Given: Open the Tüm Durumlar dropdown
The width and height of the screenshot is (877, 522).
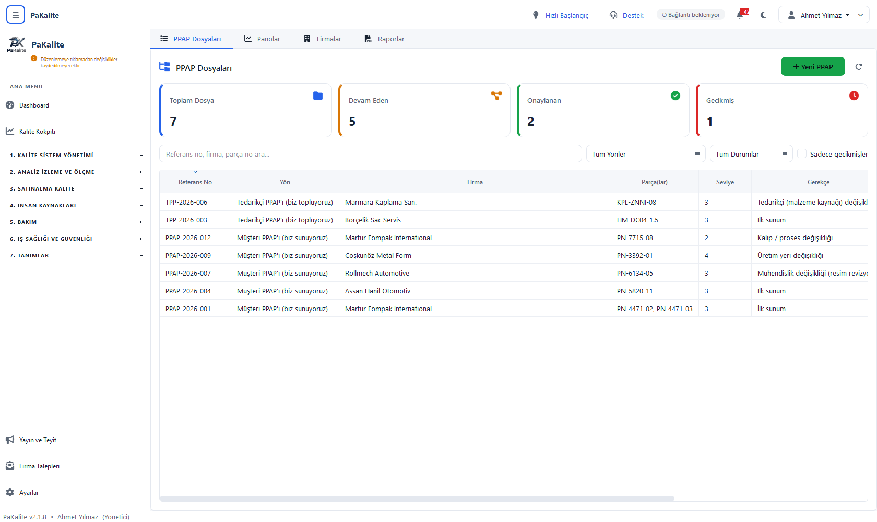Looking at the screenshot, I should 751,154.
